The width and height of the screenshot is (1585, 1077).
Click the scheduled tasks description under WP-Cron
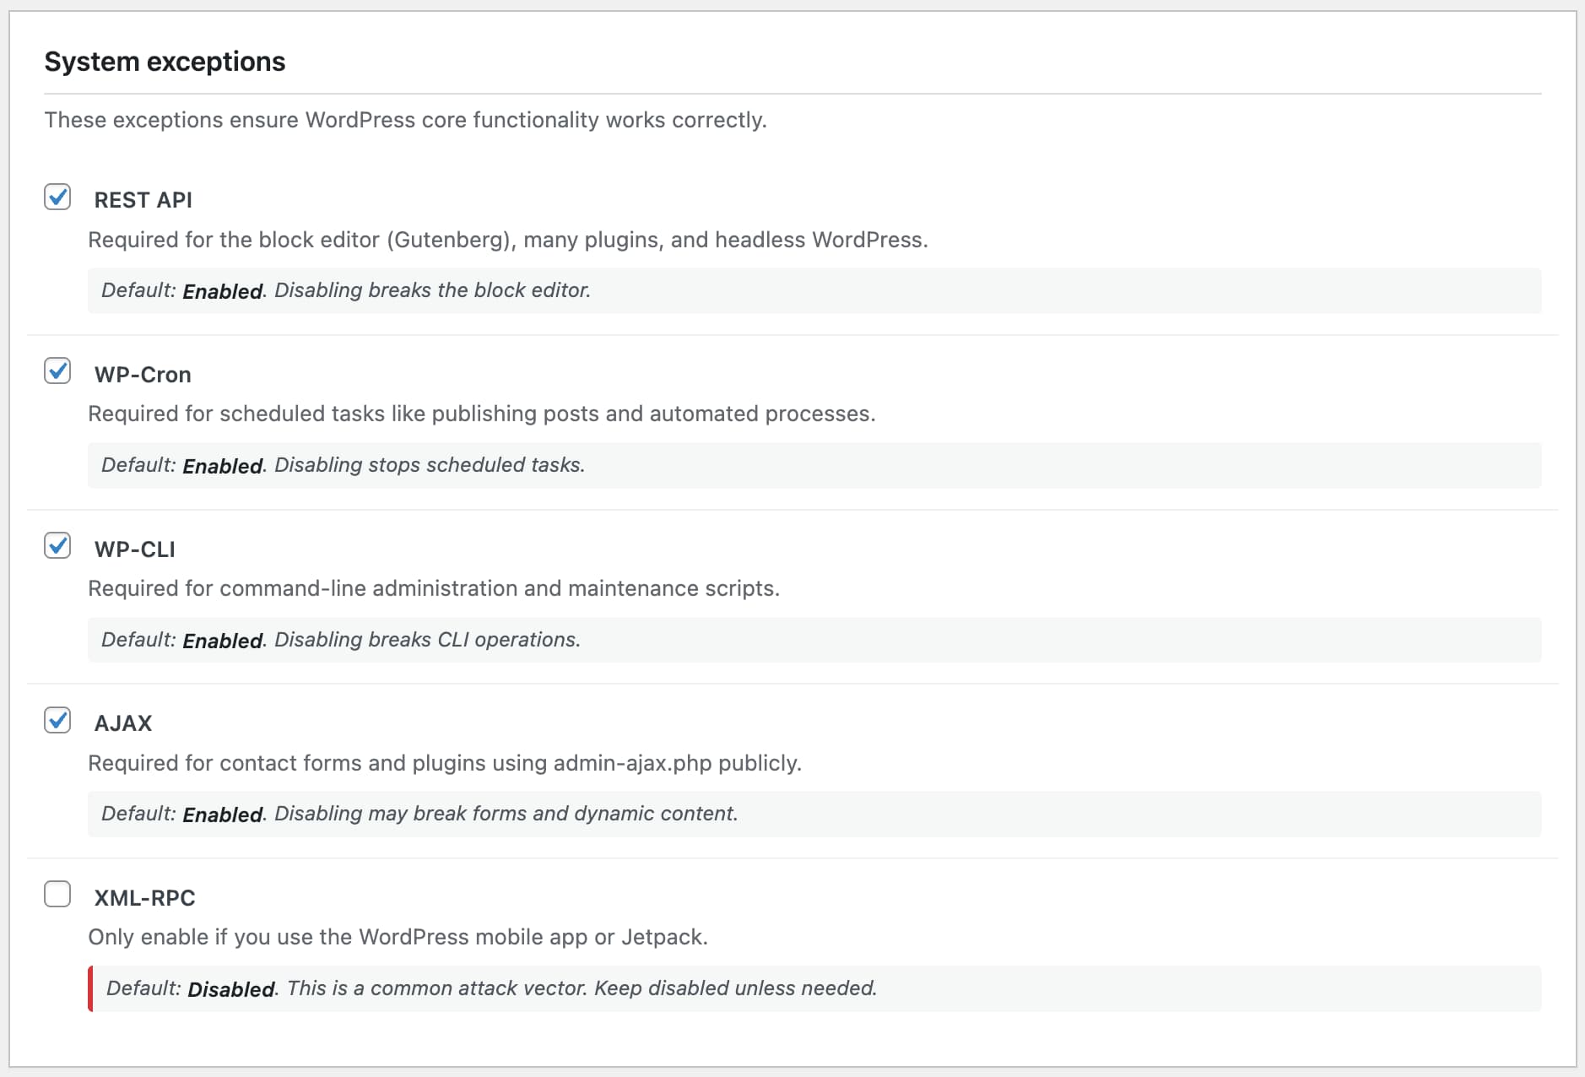point(481,414)
